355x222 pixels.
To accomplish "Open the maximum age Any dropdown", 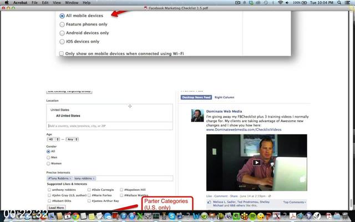I will click(x=72, y=139).
